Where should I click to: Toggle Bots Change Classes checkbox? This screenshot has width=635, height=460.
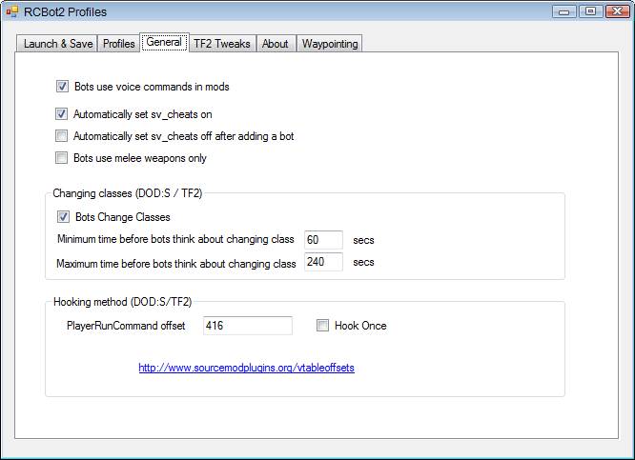click(63, 217)
